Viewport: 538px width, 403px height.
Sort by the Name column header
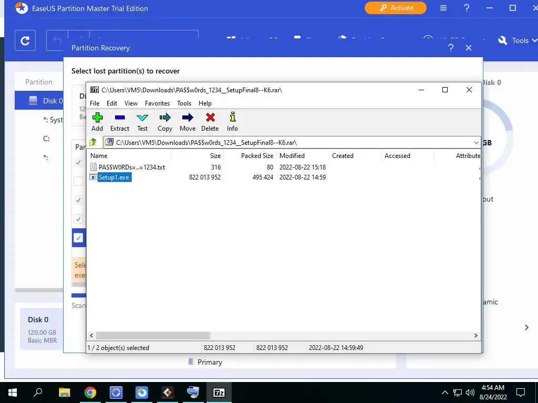point(130,155)
